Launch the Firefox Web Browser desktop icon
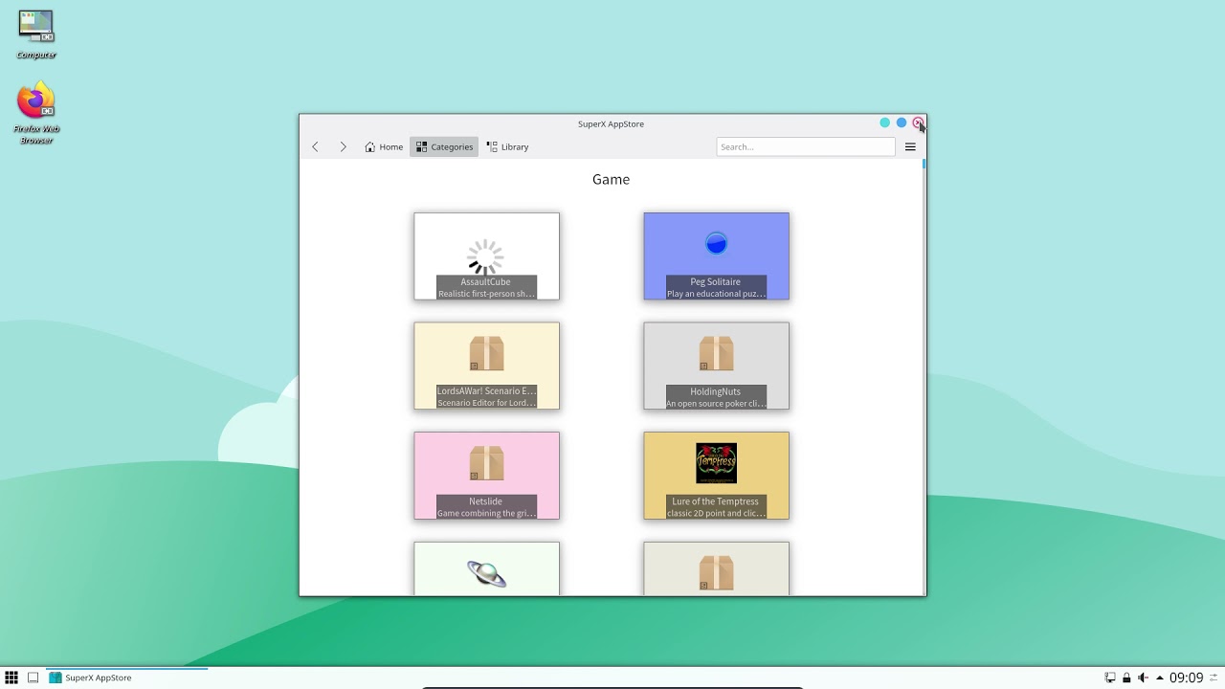Image resolution: width=1225 pixels, height=689 pixels. (36, 113)
